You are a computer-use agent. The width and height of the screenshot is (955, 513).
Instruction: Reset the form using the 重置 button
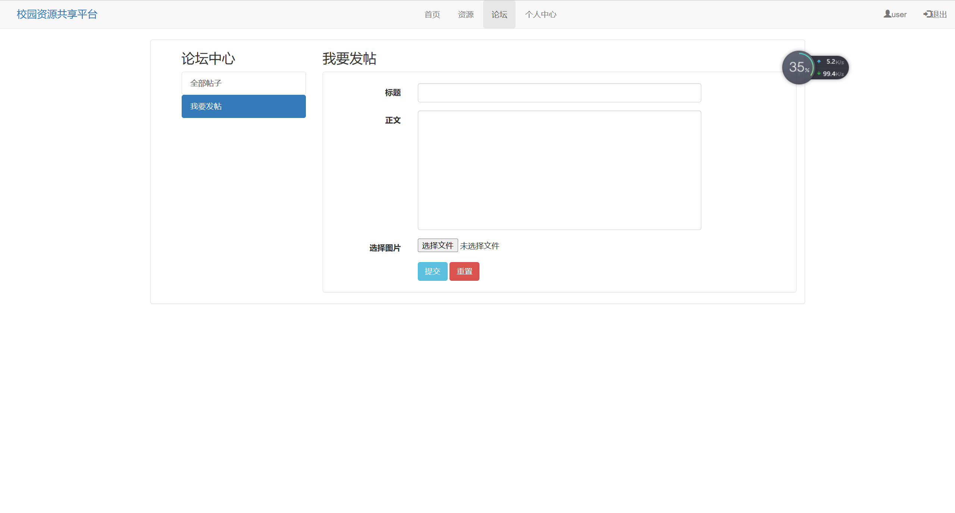pos(464,271)
